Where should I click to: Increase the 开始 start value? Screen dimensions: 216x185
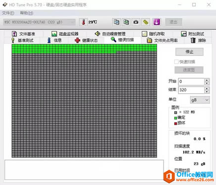point(207,80)
